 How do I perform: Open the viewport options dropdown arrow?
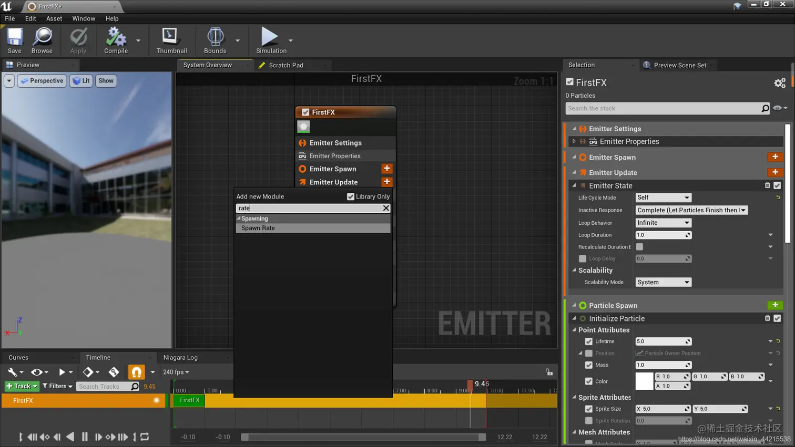(x=9, y=80)
